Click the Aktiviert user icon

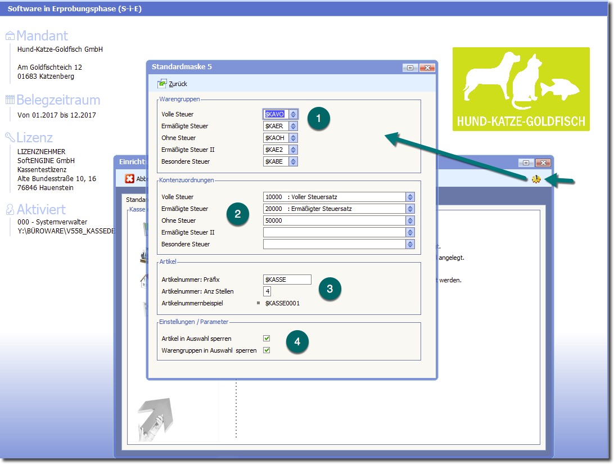pos(10,209)
